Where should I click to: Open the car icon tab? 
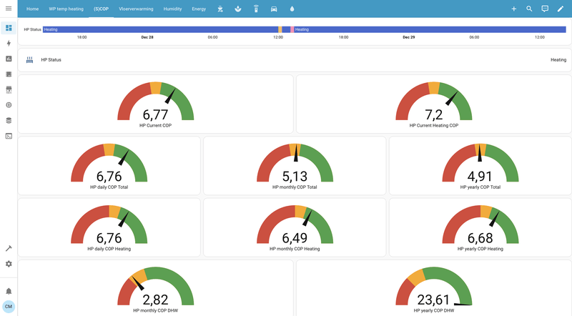pyautogui.click(x=274, y=9)
